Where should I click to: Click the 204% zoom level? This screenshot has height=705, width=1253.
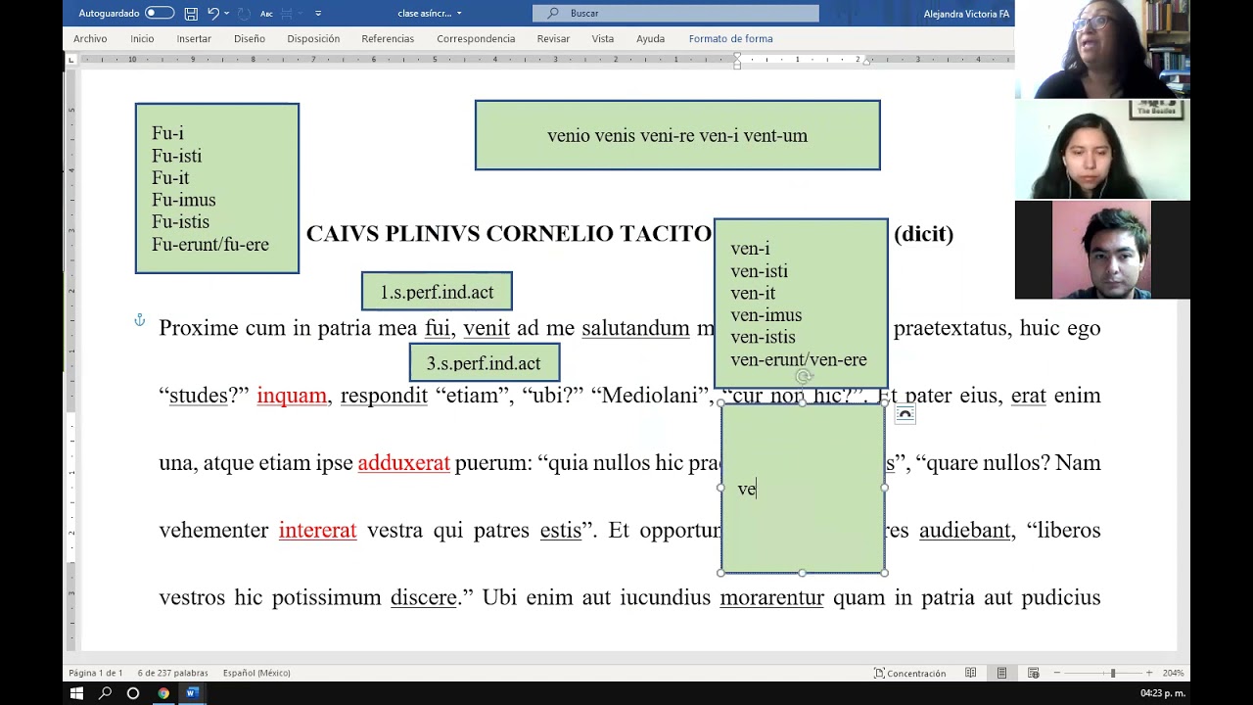coord(1172,673)
